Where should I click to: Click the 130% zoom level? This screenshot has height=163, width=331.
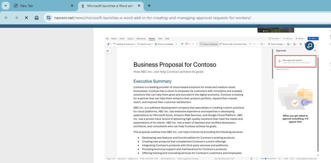coord(286,159)
